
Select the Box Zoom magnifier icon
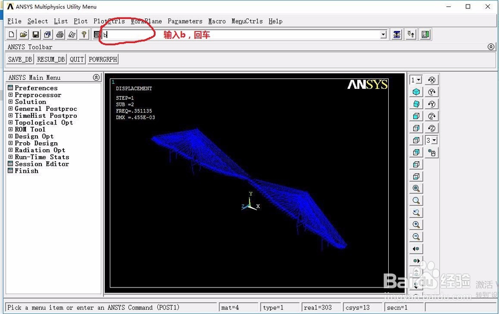pyautogui.click(x=416, y=200)
